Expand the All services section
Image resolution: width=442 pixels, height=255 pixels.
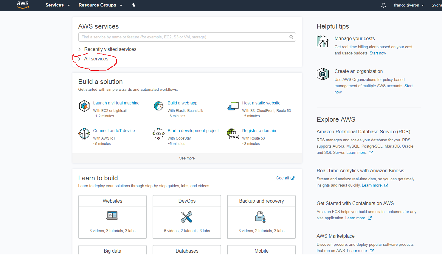[93, 59]
